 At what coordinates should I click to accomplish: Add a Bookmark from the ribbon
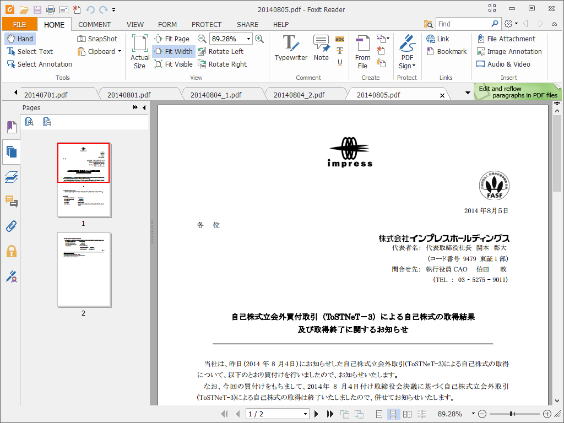(446, 51)
